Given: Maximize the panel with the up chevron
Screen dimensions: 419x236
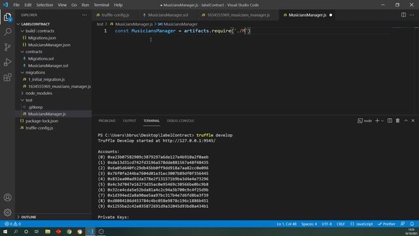Looking at the screenshot, I should (406, 121).
